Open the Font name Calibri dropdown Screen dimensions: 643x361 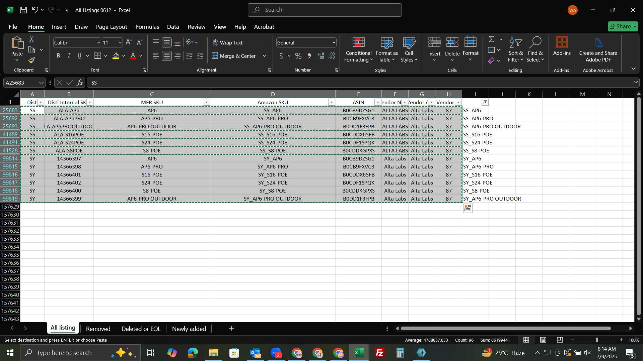tap(98, 42)
